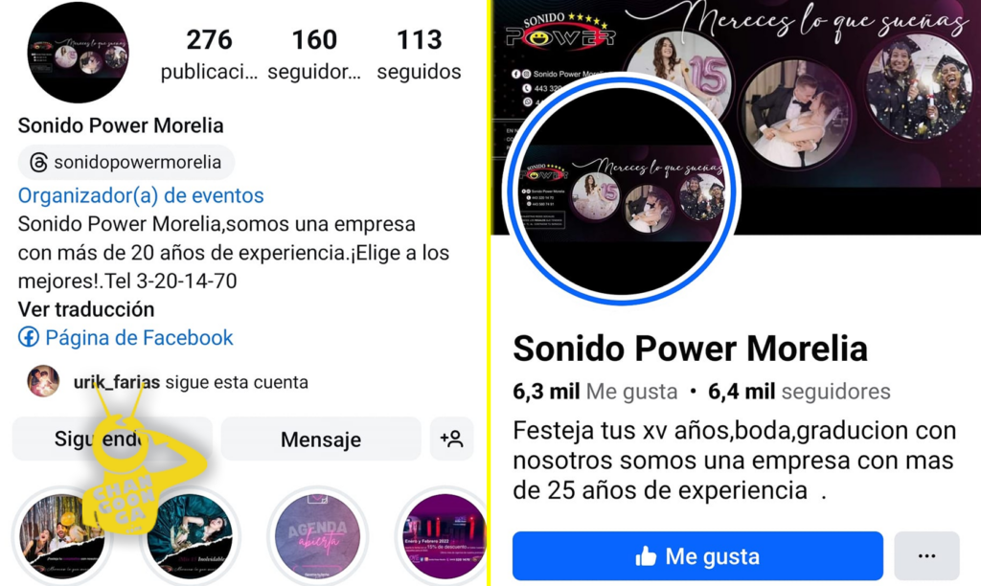Send a message with Mensaje button
The image size is (981, 586).
click(x=321, y=439)
